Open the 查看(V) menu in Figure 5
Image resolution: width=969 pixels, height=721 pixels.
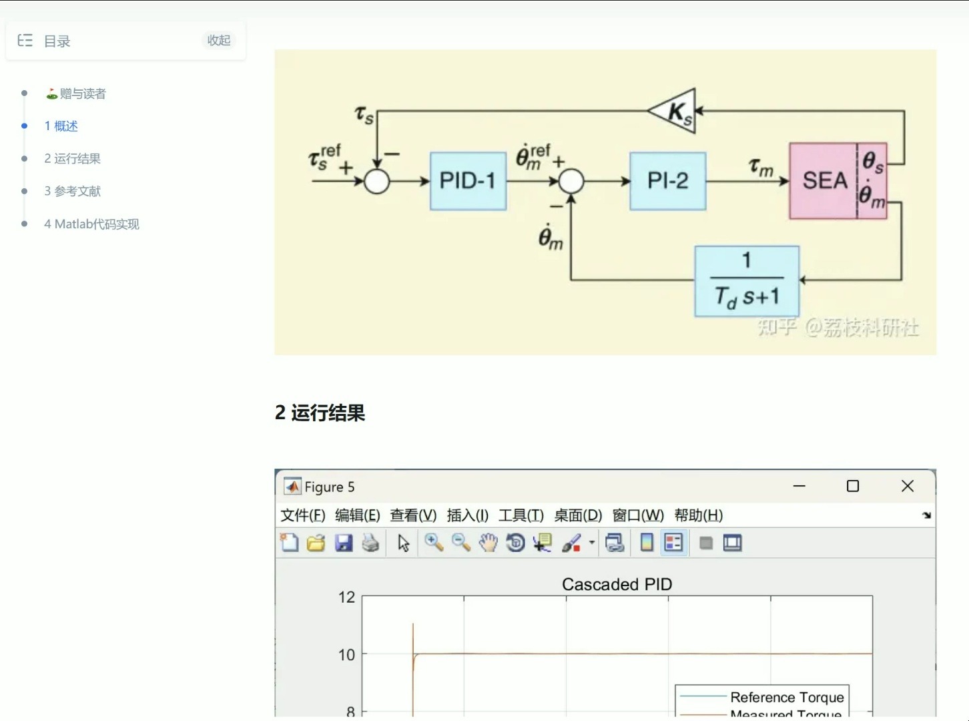tap(413, 515)
